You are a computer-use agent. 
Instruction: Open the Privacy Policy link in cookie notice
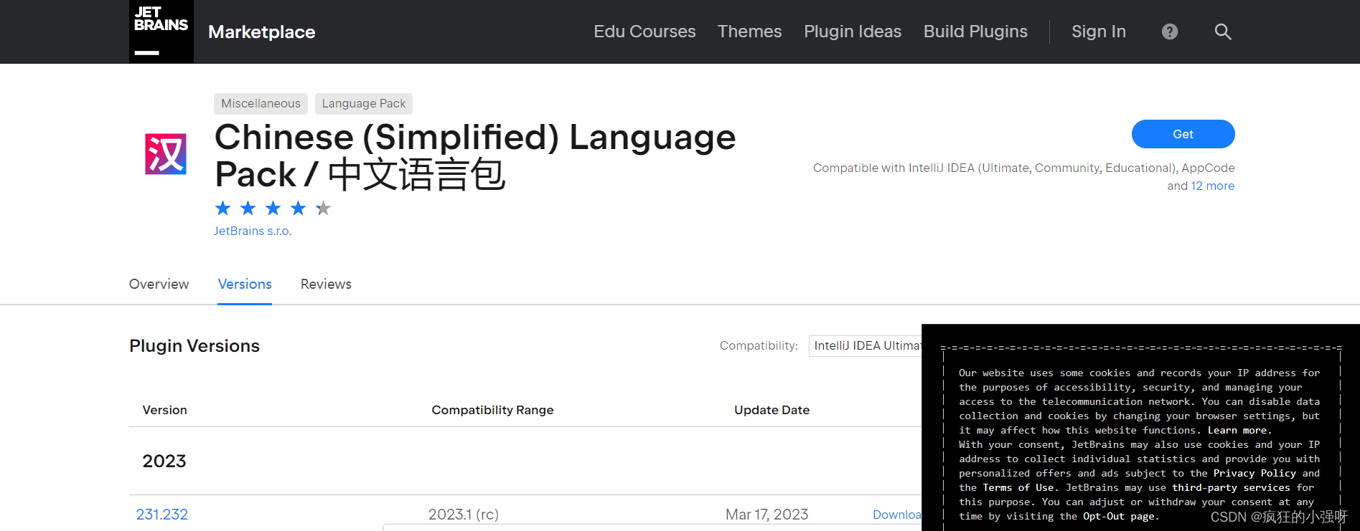pos(1255,473)
